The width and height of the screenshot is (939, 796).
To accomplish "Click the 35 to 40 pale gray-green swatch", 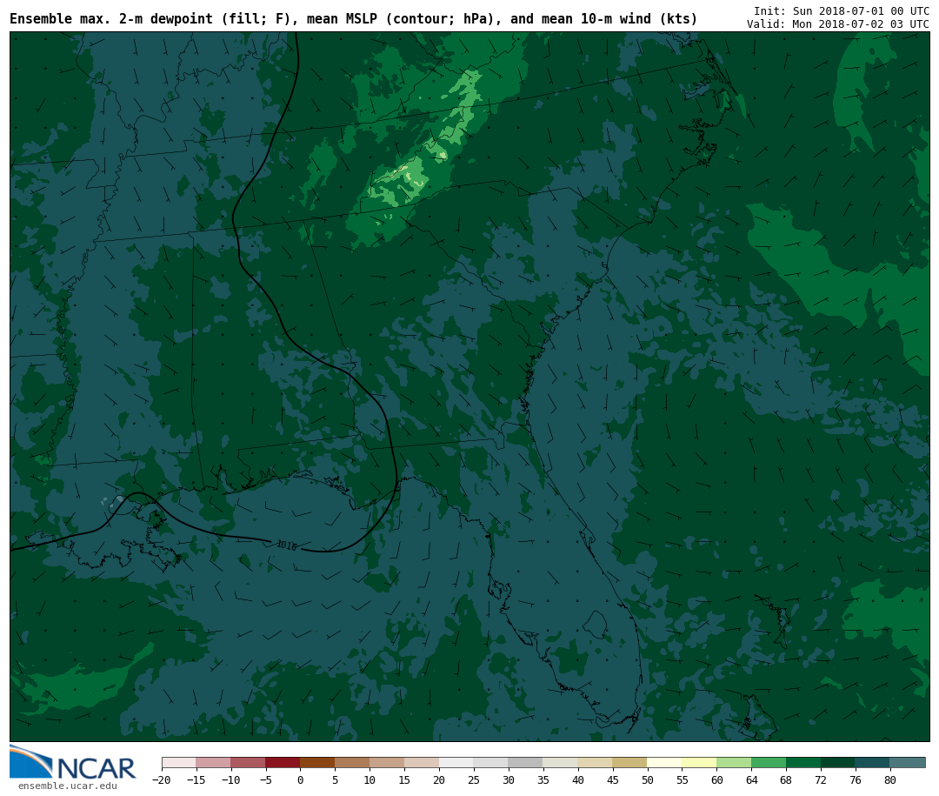I will [561, 763].
